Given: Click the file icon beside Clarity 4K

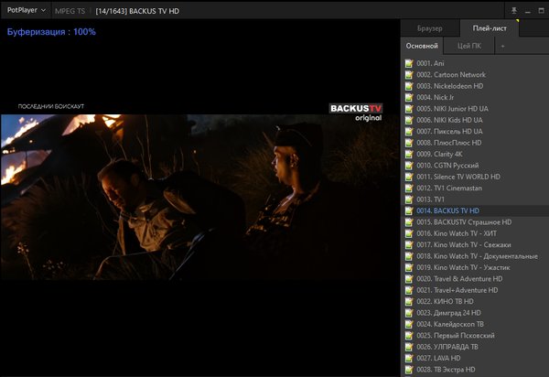Looking at the screenshot, I should click(408, 154).
